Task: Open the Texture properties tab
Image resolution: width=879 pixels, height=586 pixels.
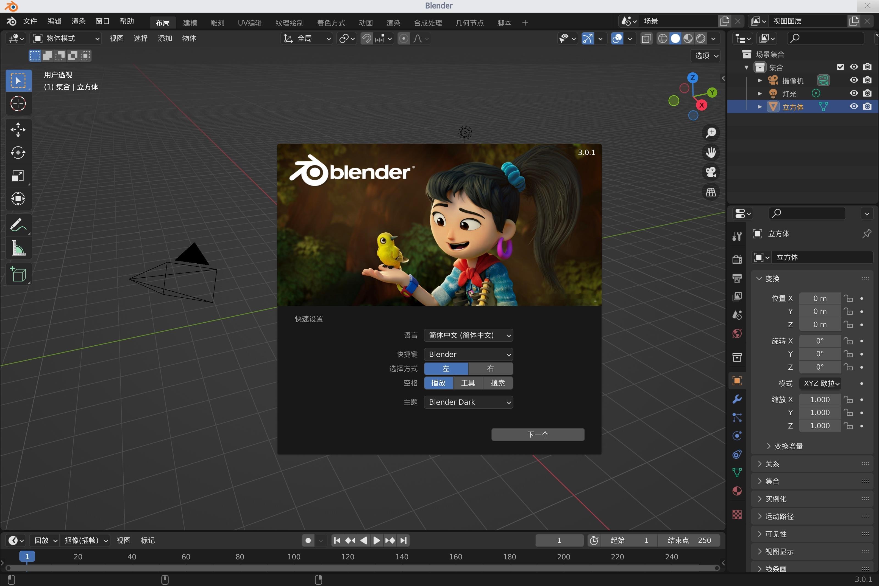Action: pos(737,515)
